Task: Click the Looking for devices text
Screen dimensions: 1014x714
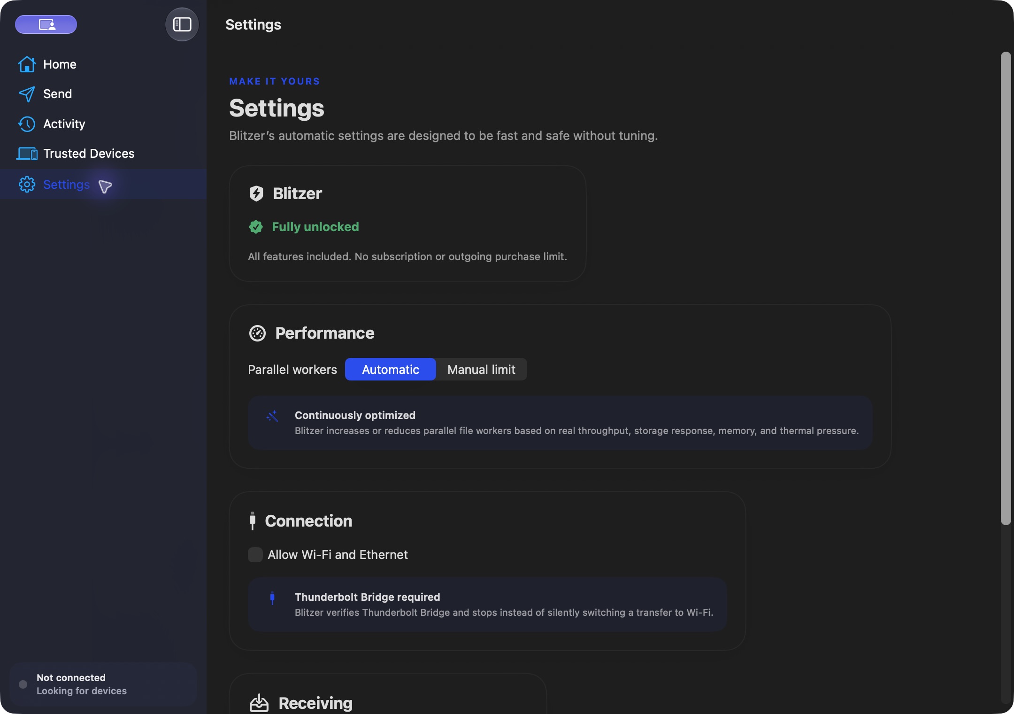Action: coord(82,691)
